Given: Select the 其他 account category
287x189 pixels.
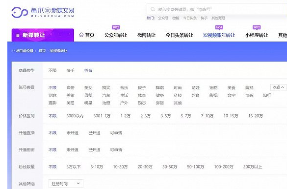Looking at the screenshot, I should [x=178, y=103].
